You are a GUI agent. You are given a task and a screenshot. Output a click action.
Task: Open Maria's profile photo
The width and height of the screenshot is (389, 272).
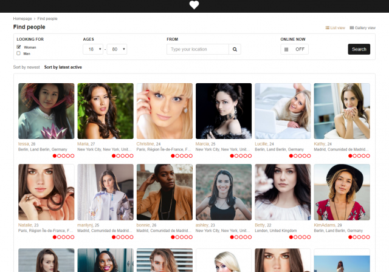(x=105, y=111)
